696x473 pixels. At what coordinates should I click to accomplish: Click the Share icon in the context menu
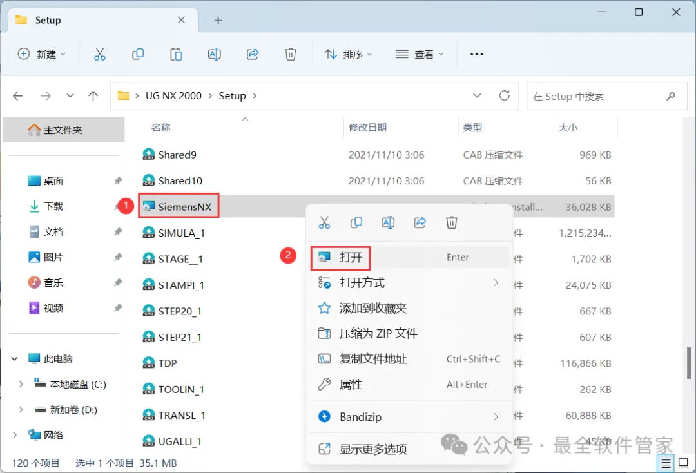click(420, 222)
